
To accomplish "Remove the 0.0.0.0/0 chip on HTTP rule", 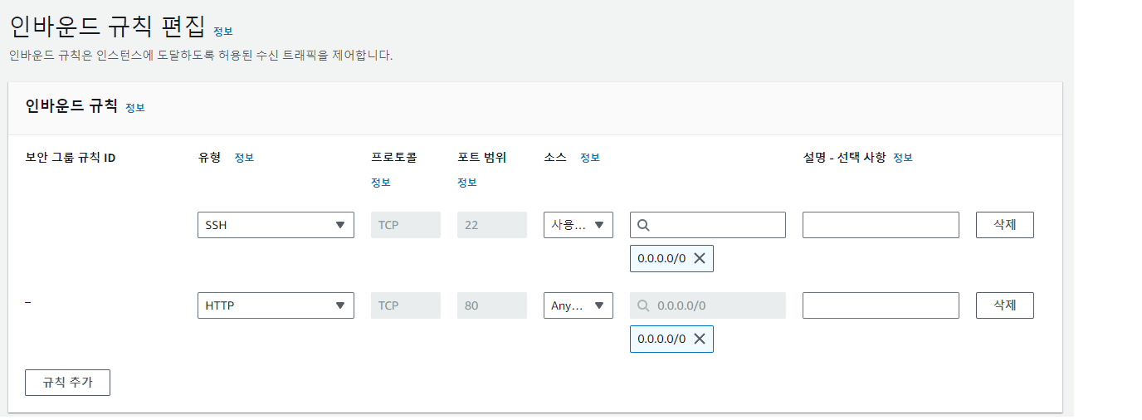I will (699, 339).
